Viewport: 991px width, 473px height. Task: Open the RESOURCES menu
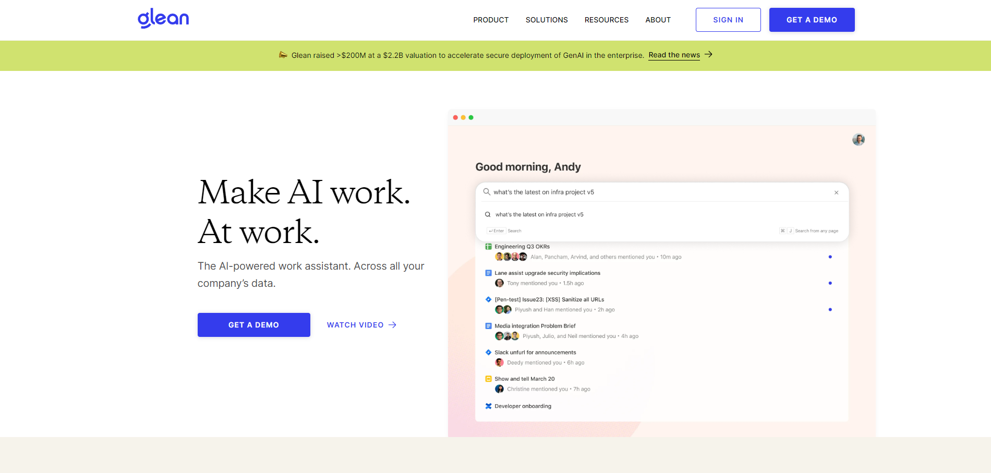(607, 20)
